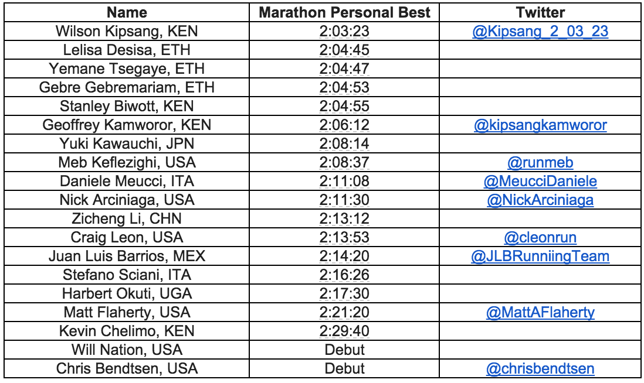This screenshot has width=644, height=383.
Task: Open the @kipsangkamworor Twitter link
Action: [540, 125]
